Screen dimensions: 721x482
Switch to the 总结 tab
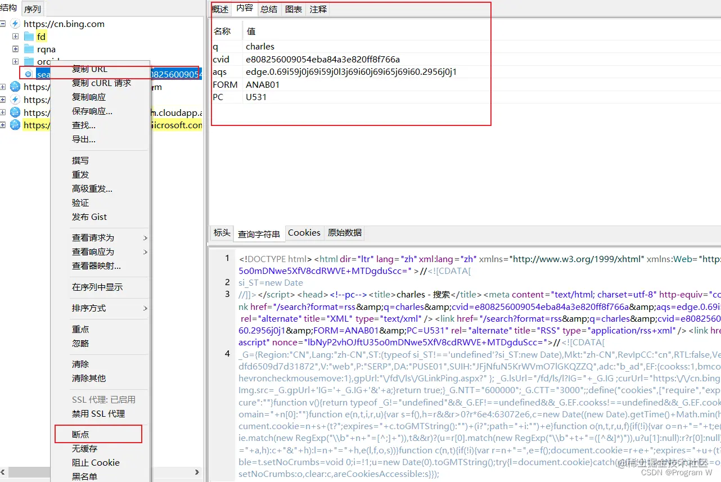pyautogui.click(x=269, y=10)
